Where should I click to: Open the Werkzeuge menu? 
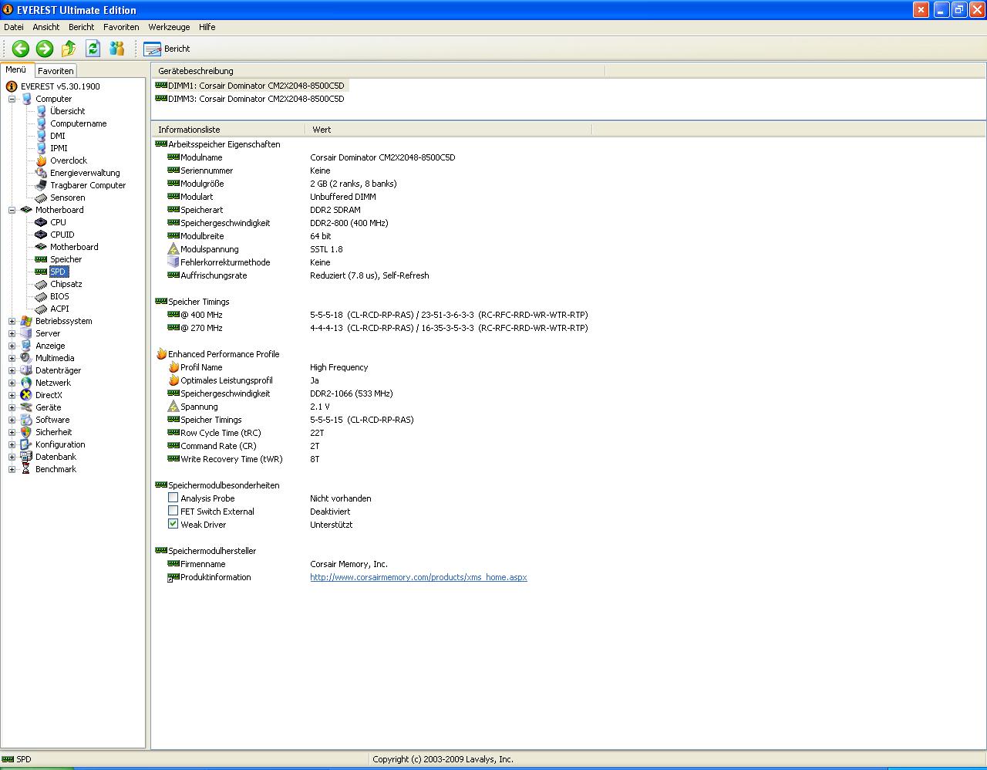[169, 27]
